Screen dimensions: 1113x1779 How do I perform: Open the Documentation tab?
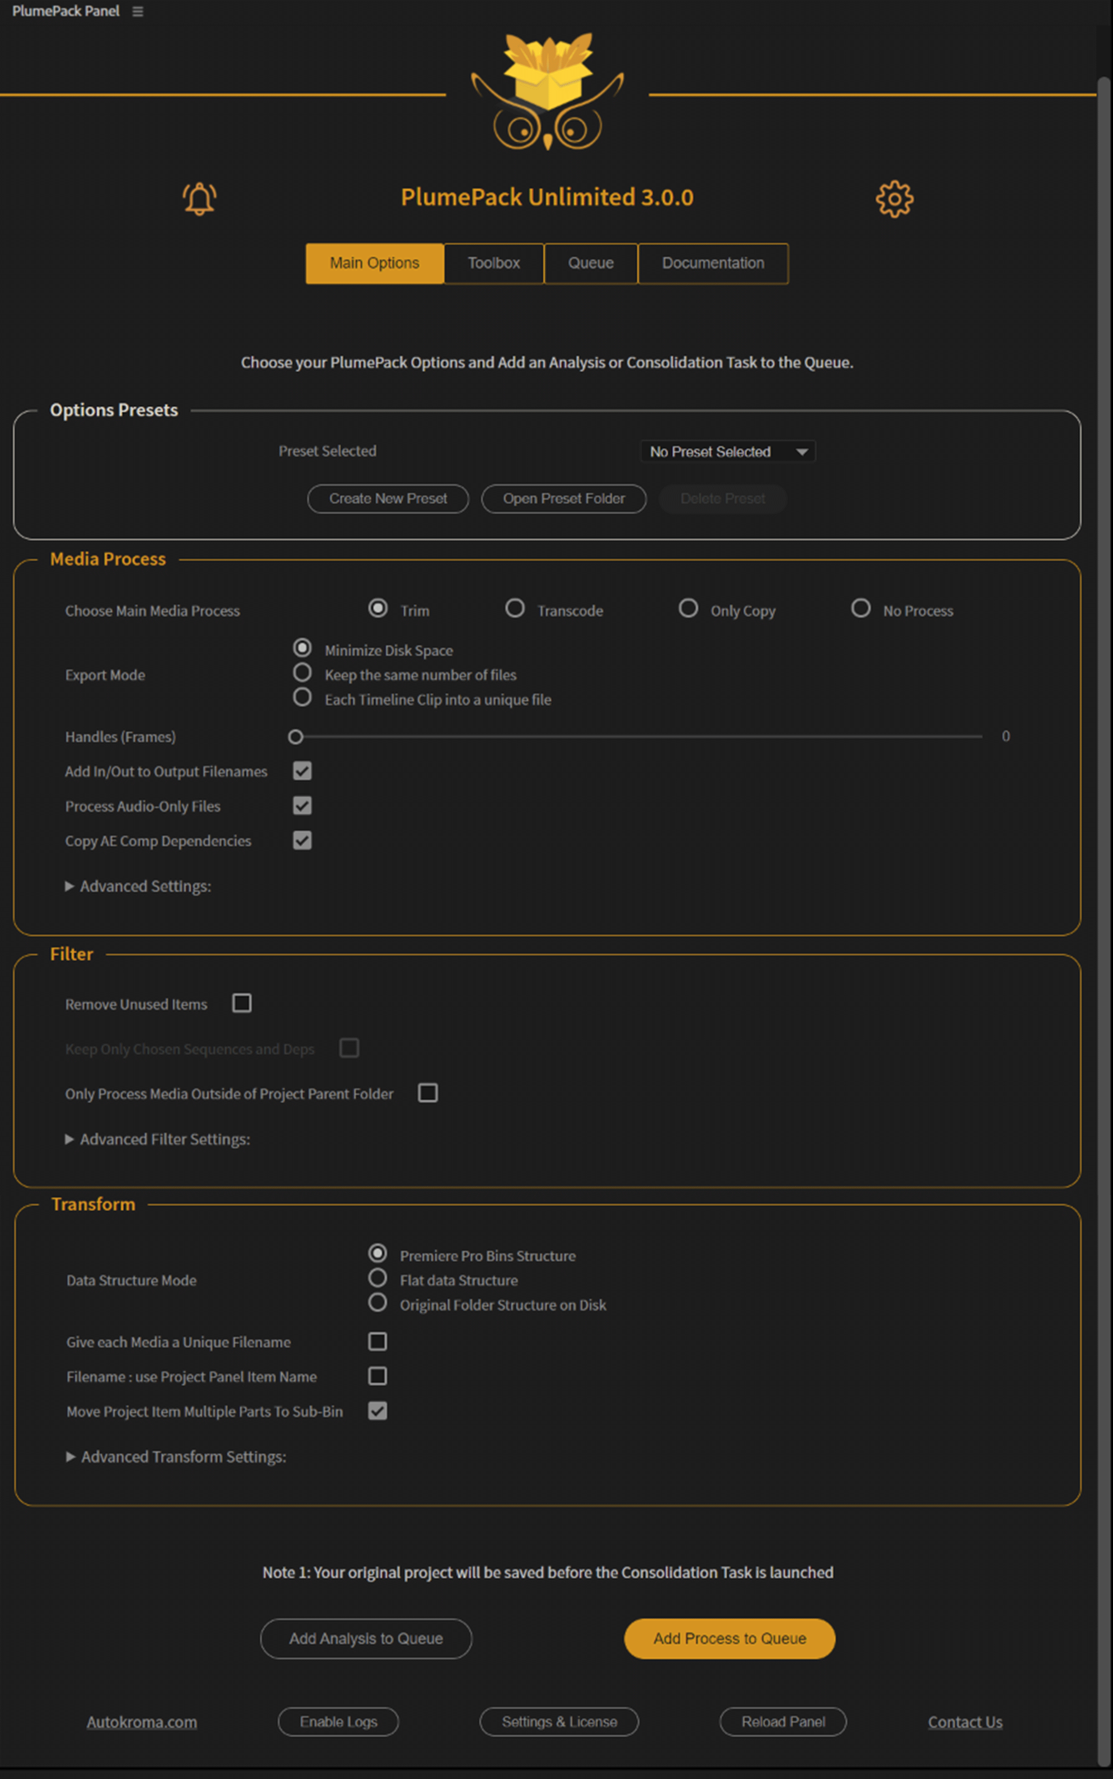pos(712,263)
